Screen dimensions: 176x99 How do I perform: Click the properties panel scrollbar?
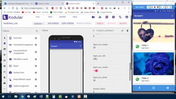pos(130,71)
